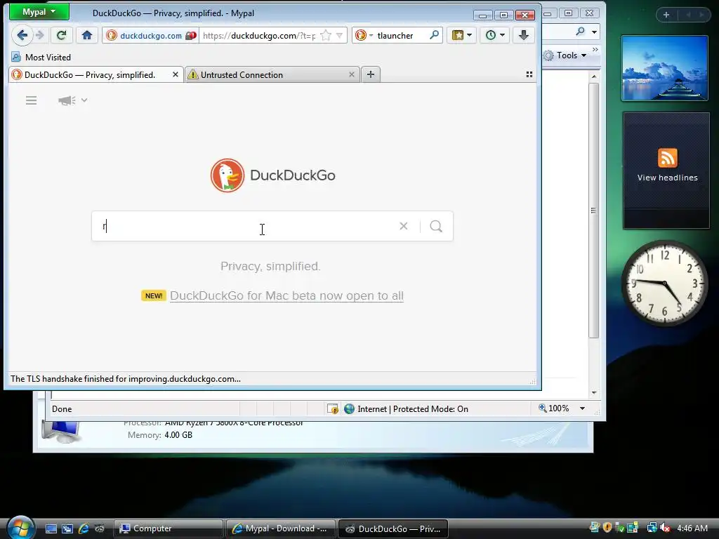Click the muted volume tray icon

click(665, 528)
